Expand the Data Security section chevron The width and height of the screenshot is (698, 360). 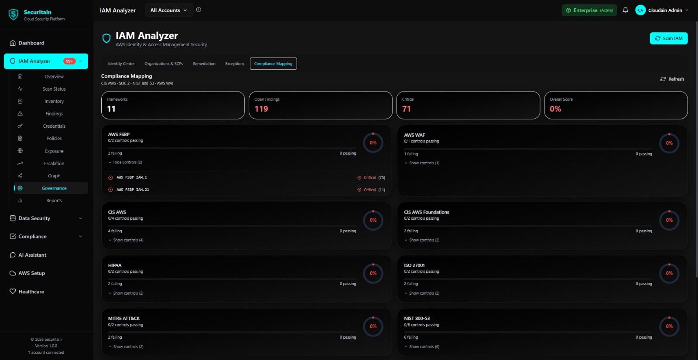(81, 218)
